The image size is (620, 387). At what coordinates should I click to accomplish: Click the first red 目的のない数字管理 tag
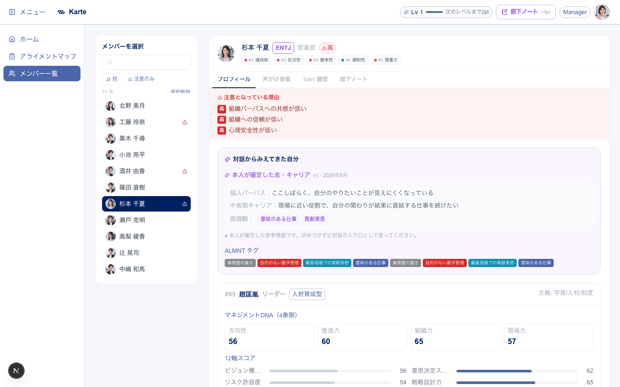click(279, 263)
